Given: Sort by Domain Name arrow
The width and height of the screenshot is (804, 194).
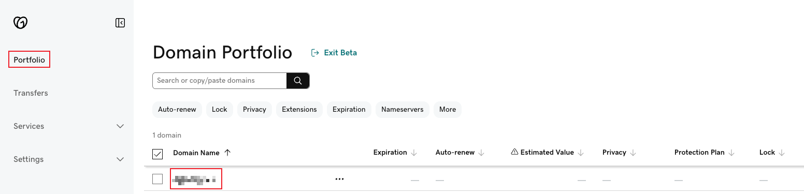Looking at the screenshot, I should pyautogui.click(x=227, y=153).
